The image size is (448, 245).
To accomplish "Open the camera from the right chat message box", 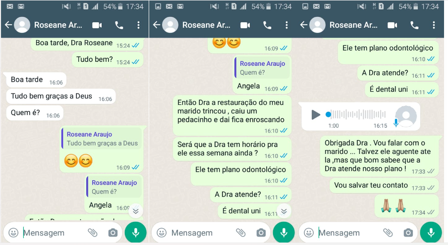I will [408, 233].
